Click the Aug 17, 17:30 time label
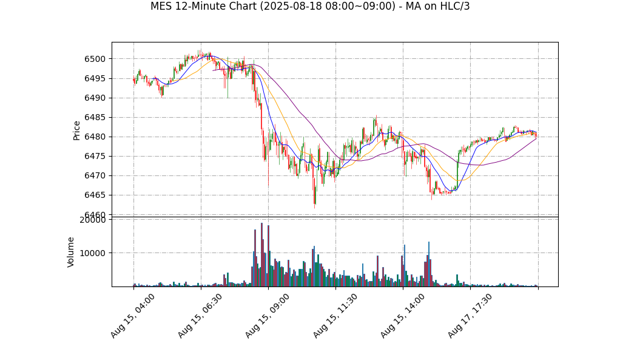Viewport: 620px width, 349px height. pos(470,316)
